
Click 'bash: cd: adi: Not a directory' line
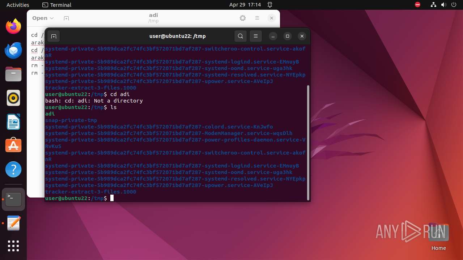click(x=94, y=101)
